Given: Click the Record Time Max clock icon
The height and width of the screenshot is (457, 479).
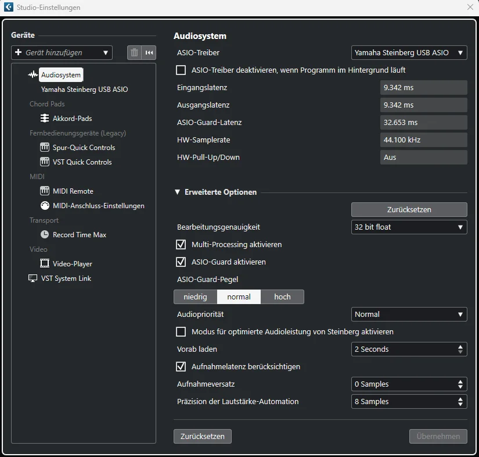Looking at the screenshot, I should pos(45,235).
